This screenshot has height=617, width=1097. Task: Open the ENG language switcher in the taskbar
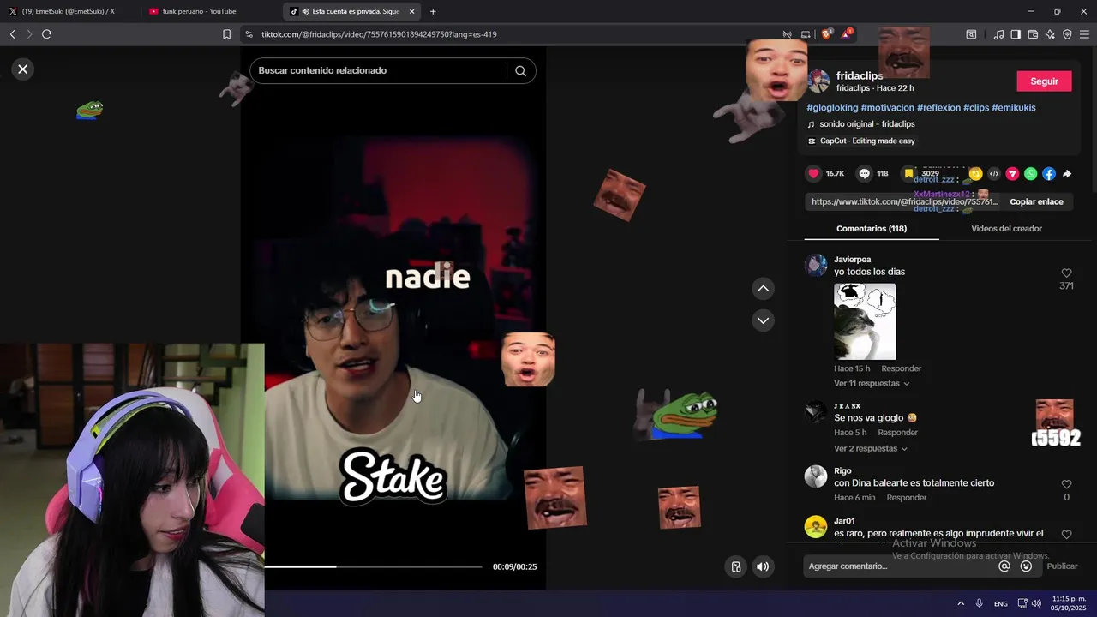[1000, 604]
